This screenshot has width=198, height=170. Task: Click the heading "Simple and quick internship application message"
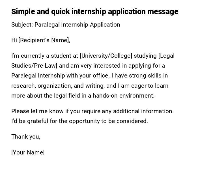pos(95,12)
